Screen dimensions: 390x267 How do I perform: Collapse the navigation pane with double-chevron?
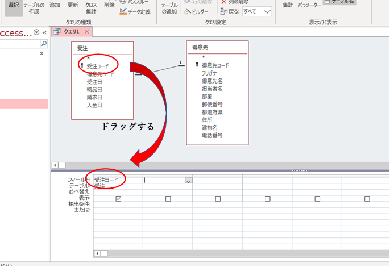(45, 32)
